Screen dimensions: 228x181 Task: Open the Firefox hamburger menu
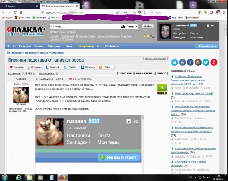pyautogui.click(x=224, y=12)
